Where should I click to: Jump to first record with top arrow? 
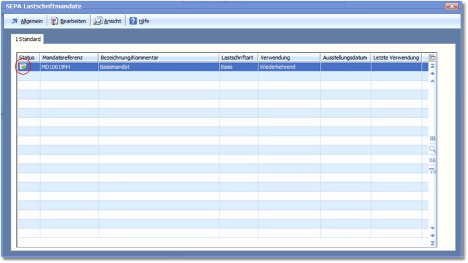[433, 66]
